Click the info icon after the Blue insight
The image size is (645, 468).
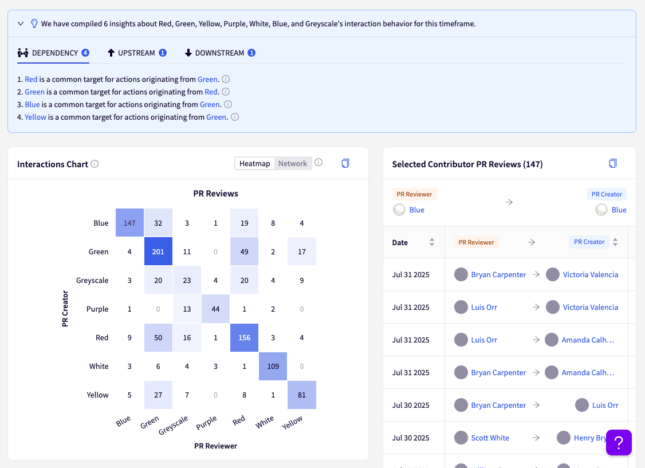tap(228, 104)
